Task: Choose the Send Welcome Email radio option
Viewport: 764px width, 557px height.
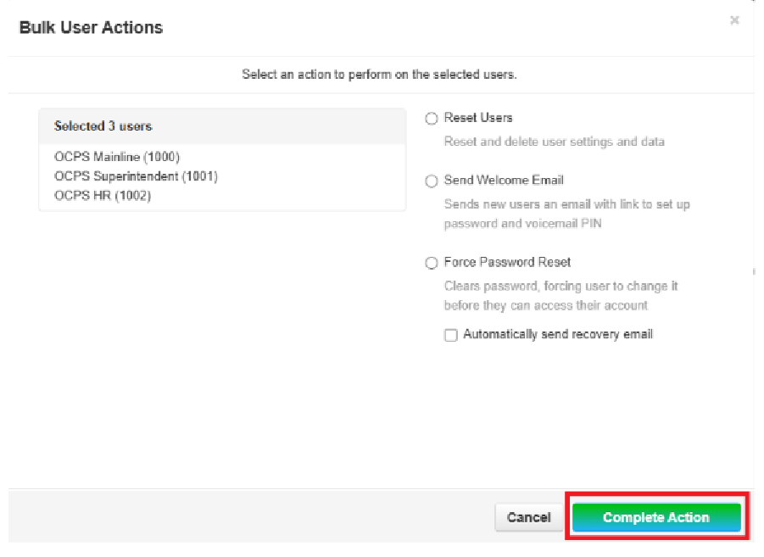Action: [432, 181]
